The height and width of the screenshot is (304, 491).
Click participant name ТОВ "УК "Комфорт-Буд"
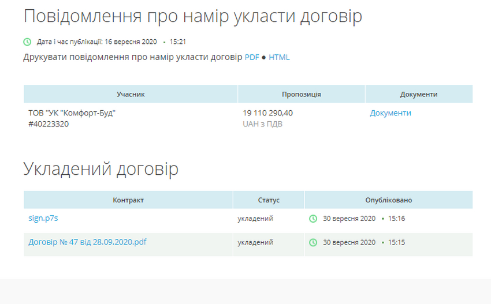(x=72, y=113)
